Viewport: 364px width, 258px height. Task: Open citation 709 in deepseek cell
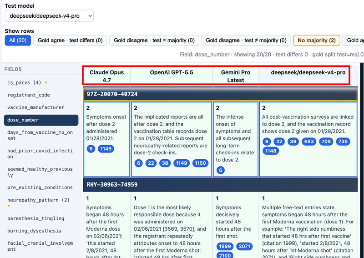(x=326, y=142)
